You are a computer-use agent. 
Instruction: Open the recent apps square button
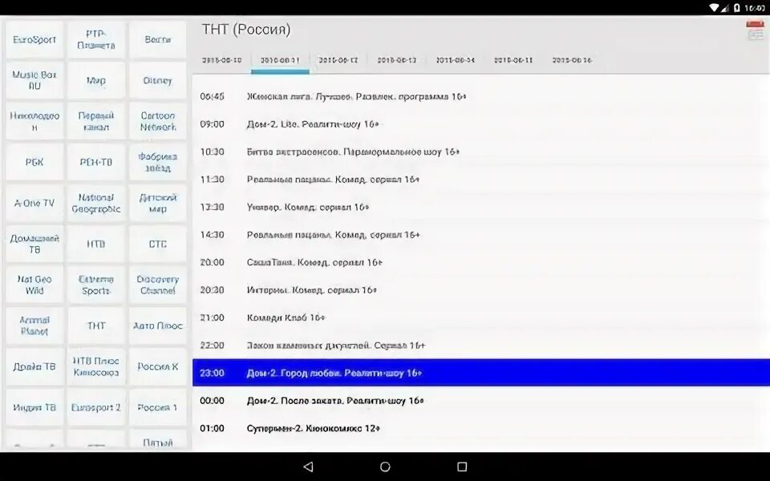pyautogui.click(x=462, y=467)
